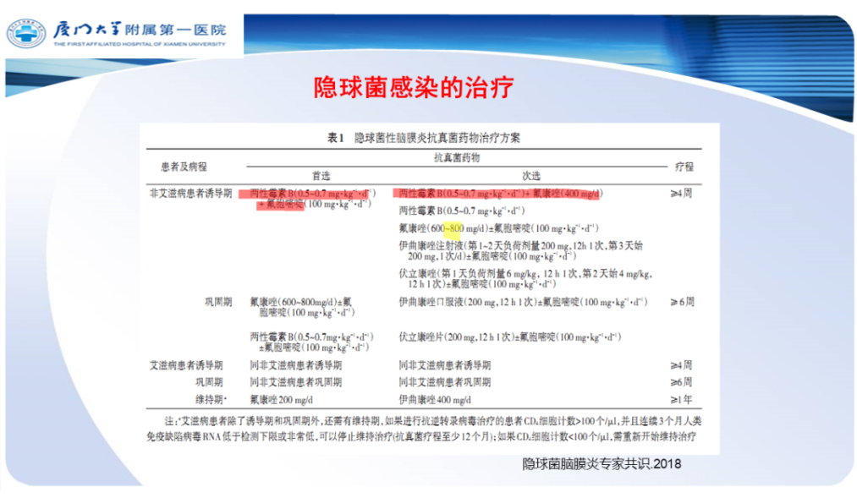Select table caption '表1 隐球菌性脑膜炎抗真菌药物治疗方案'
Screen dimensions: 857x498
point(424,138)
